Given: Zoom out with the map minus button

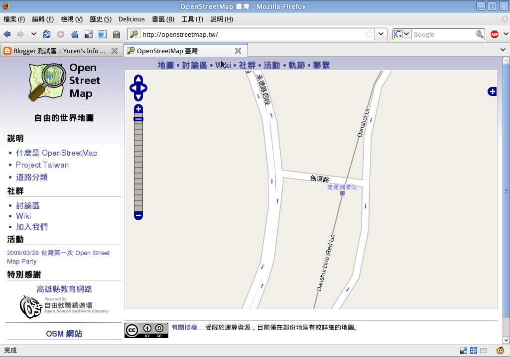Looking at the screenshot, I should [138, 215].
